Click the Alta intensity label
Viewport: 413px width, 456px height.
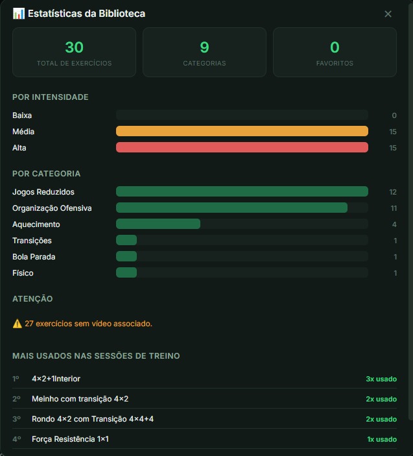[19, 148]
